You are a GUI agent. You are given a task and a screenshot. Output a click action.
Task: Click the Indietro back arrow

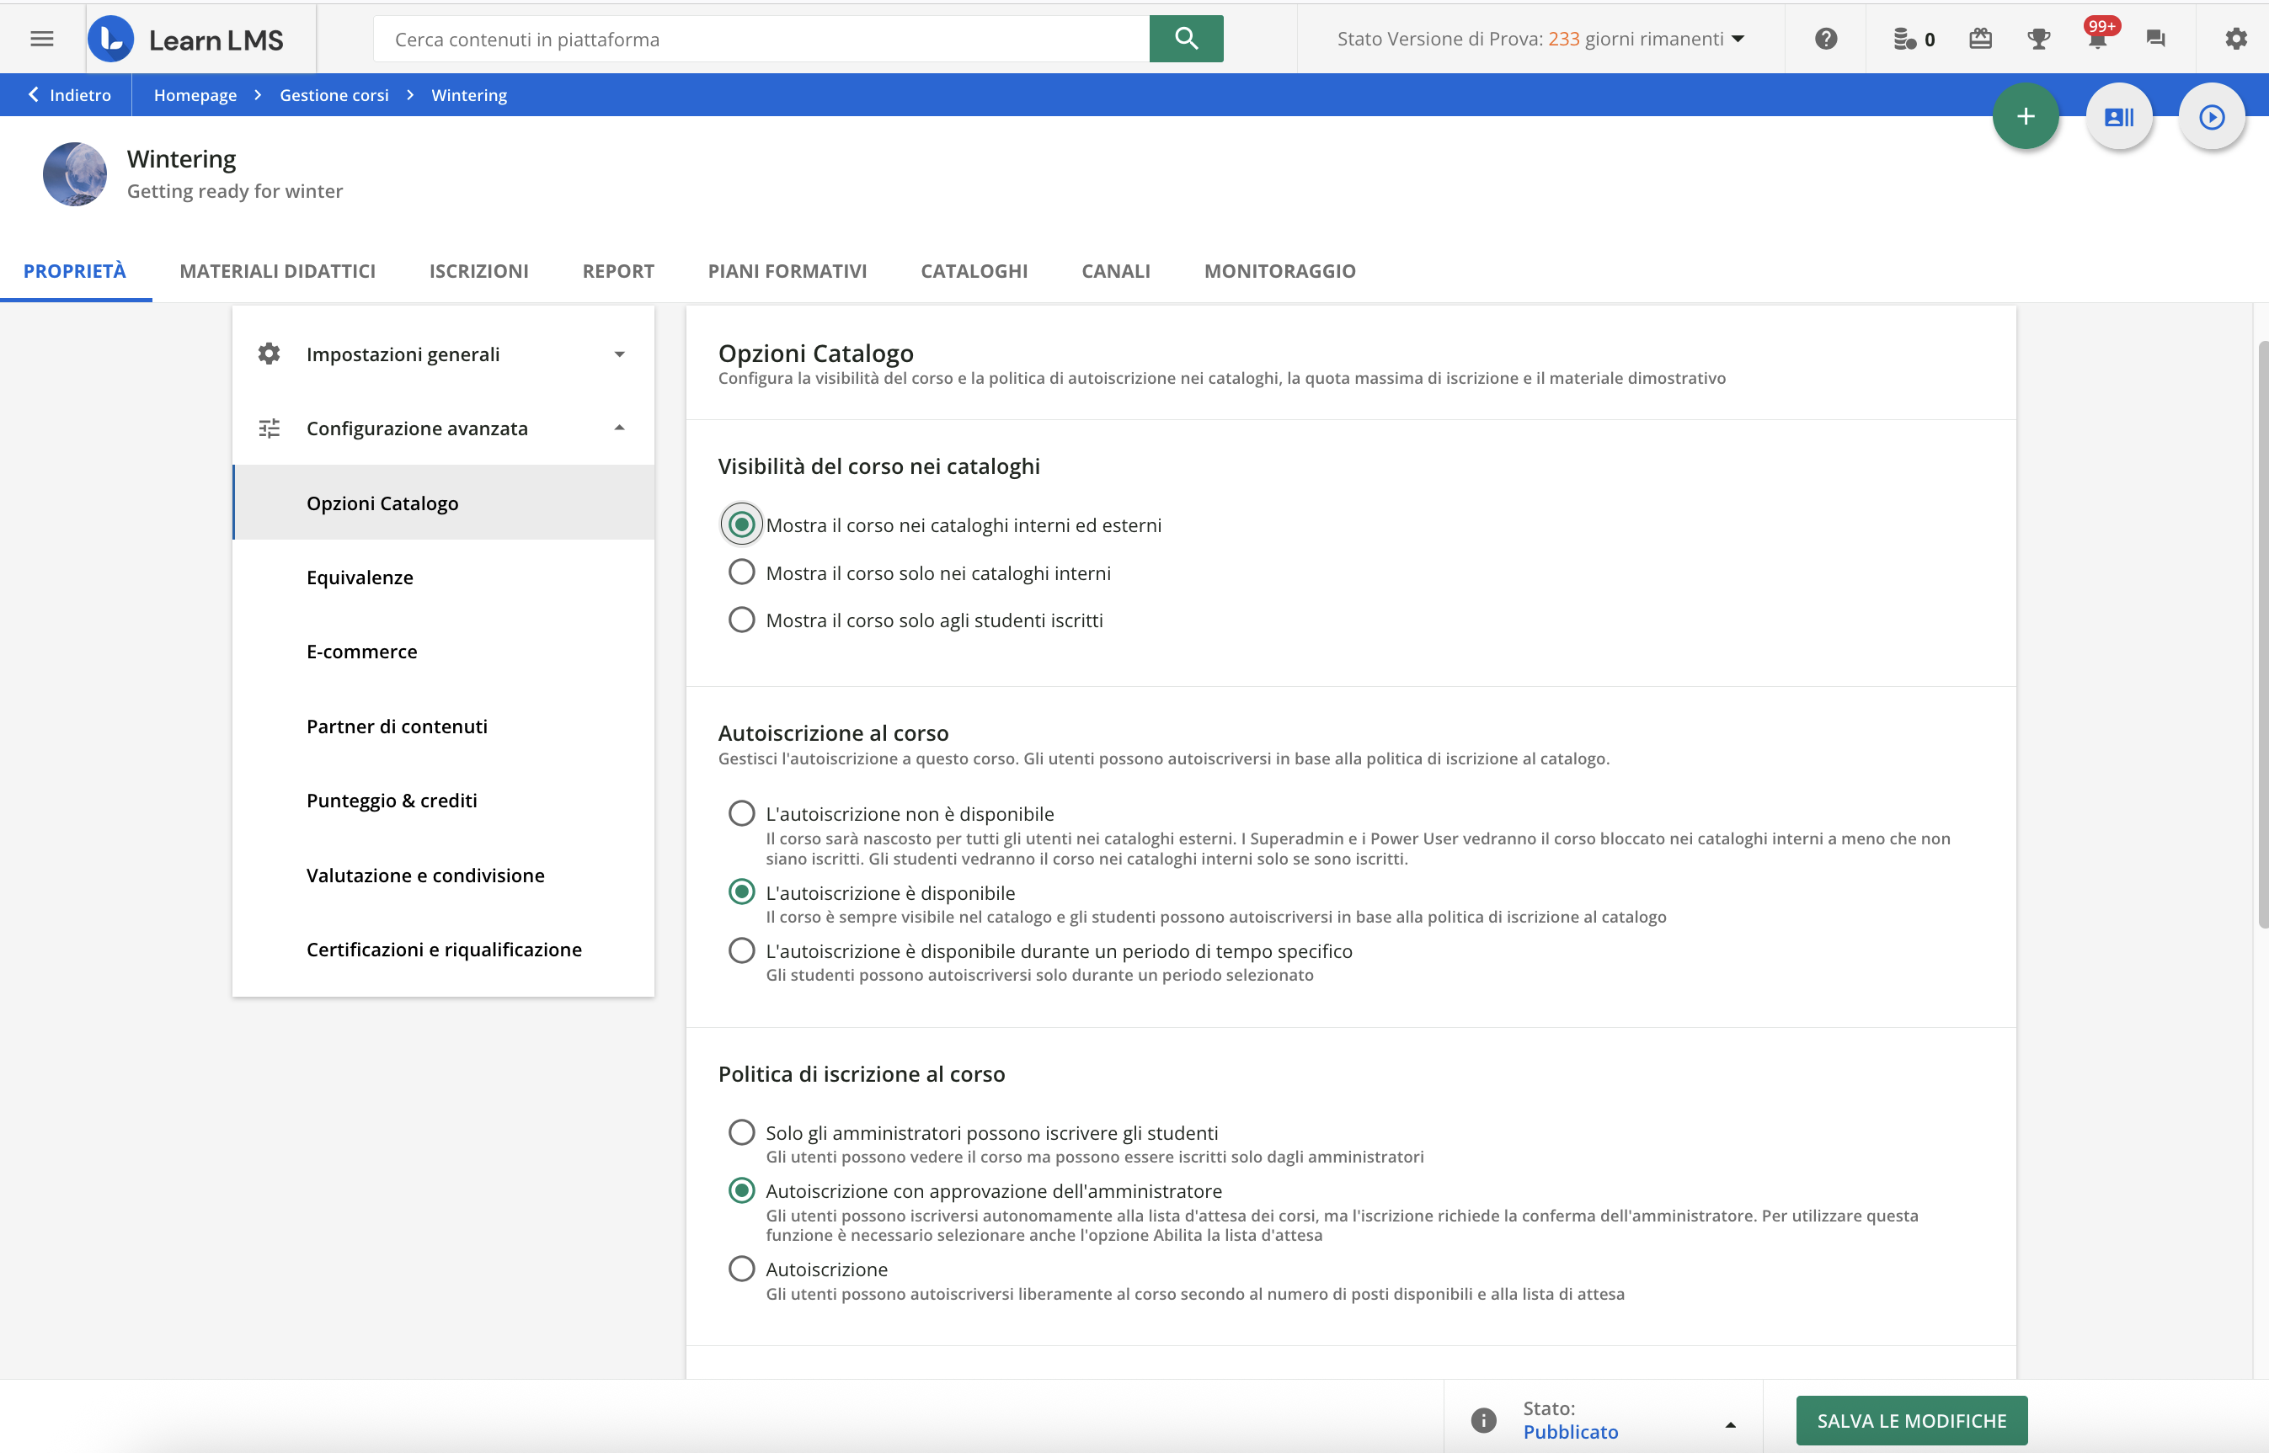tap(34, 94)
